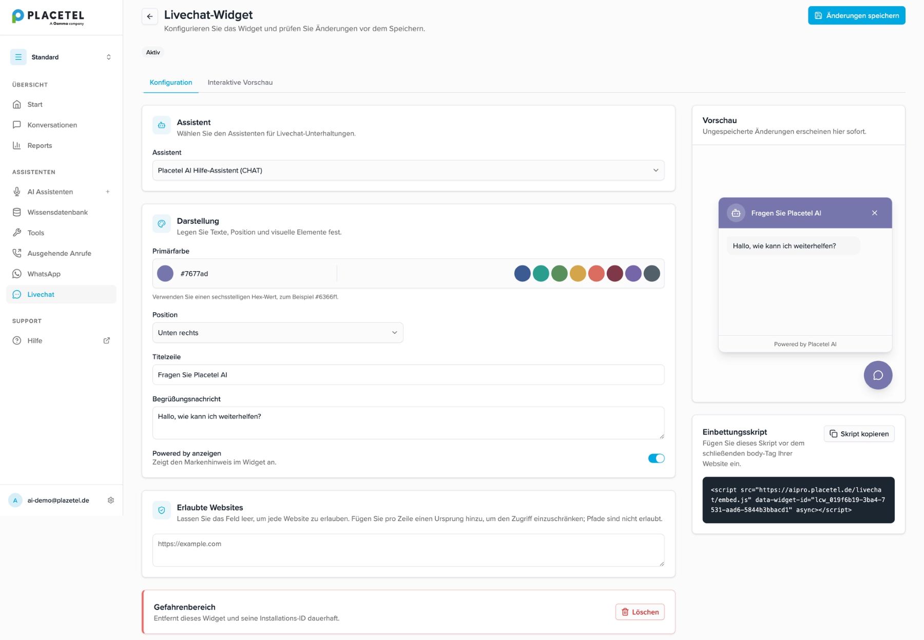
Task: Click the robot icon in Assistent section
Action: pos(162,125)
